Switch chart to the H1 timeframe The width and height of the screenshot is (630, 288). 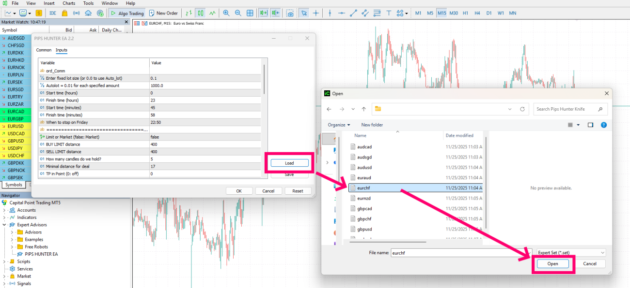click(x=465, y=13)
